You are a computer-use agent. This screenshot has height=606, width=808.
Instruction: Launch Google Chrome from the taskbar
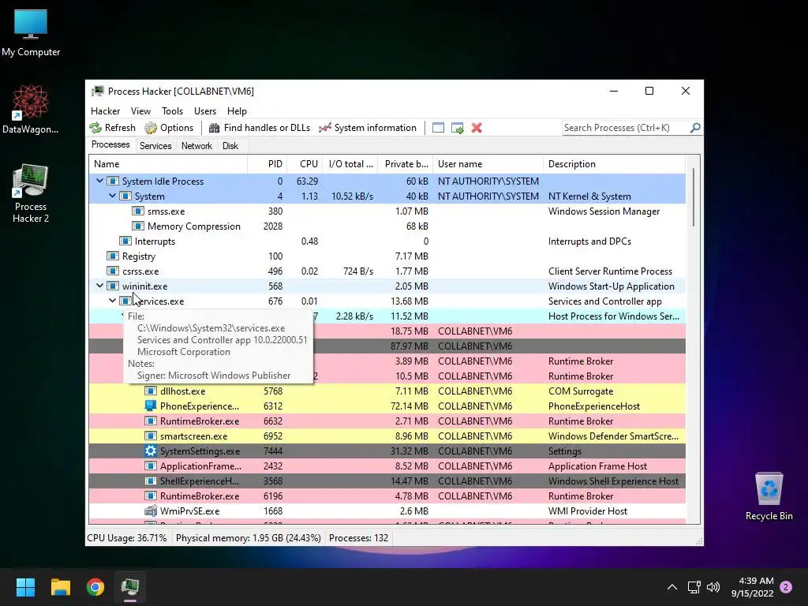tap(95, 587)
